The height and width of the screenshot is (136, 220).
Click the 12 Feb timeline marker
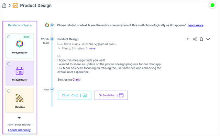point(52,39)
